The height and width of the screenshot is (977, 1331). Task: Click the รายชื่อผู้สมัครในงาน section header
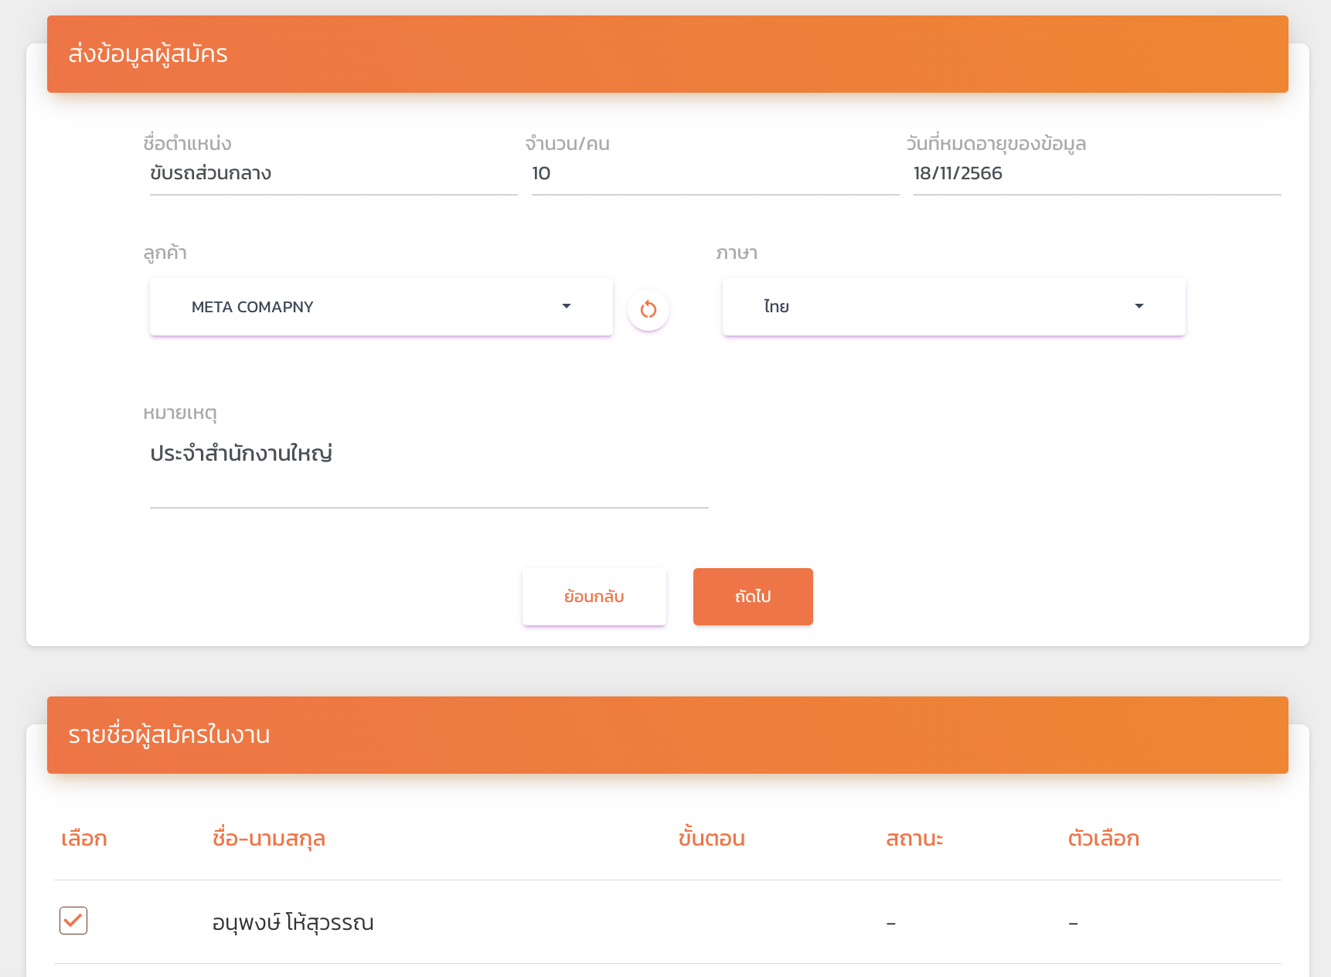169,735
